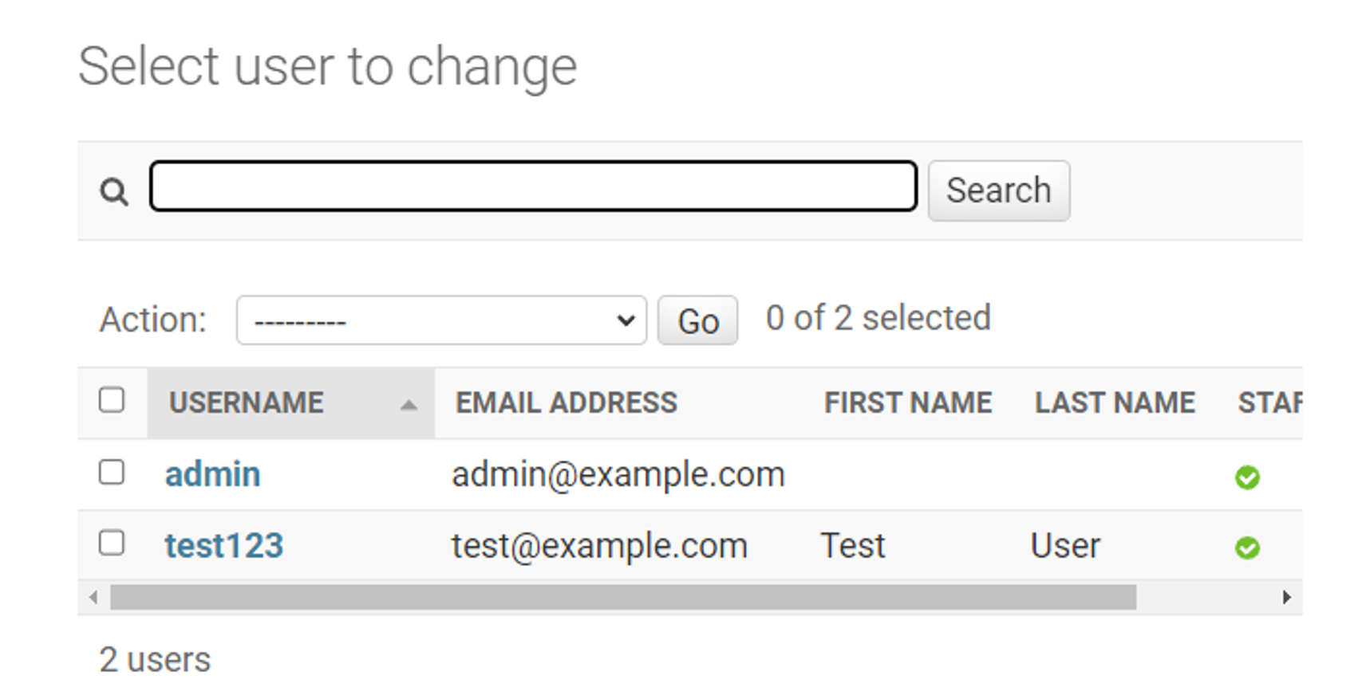This screenshot has height=699, width=1362.
Task: Click the search magnifier icon
Action: pos(113,191)
